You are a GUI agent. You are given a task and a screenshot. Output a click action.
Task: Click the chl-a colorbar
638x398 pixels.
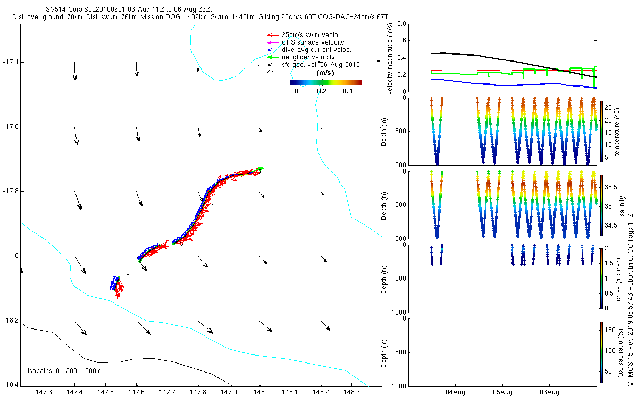point(601,278)
